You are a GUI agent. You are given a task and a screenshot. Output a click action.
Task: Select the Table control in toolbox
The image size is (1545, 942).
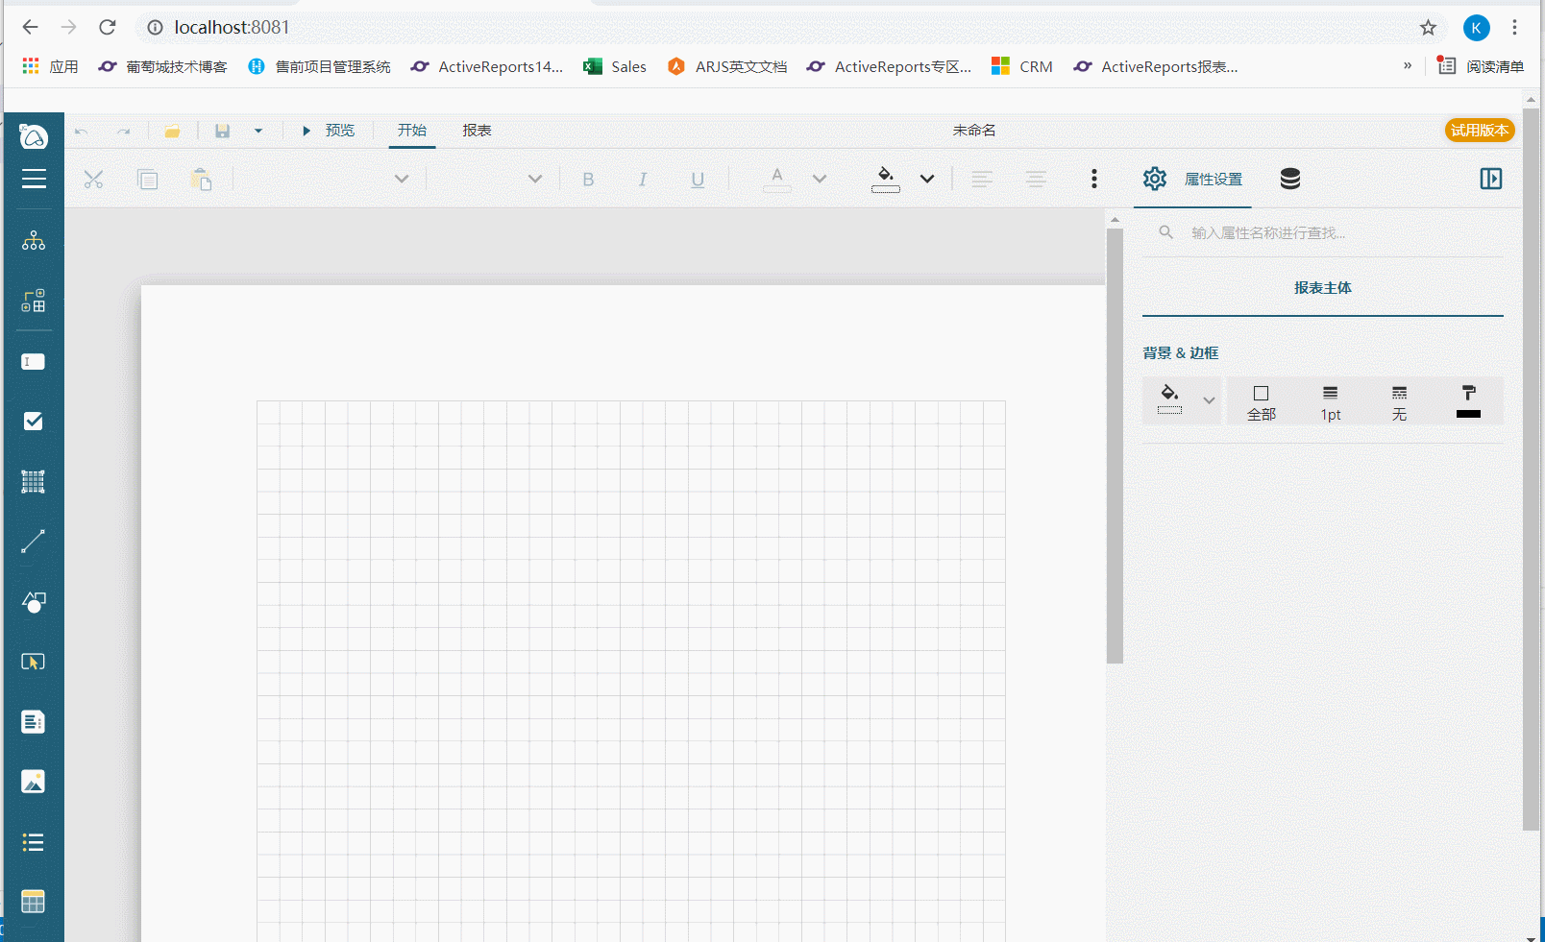pyautogui.click(x=34, y=902)
